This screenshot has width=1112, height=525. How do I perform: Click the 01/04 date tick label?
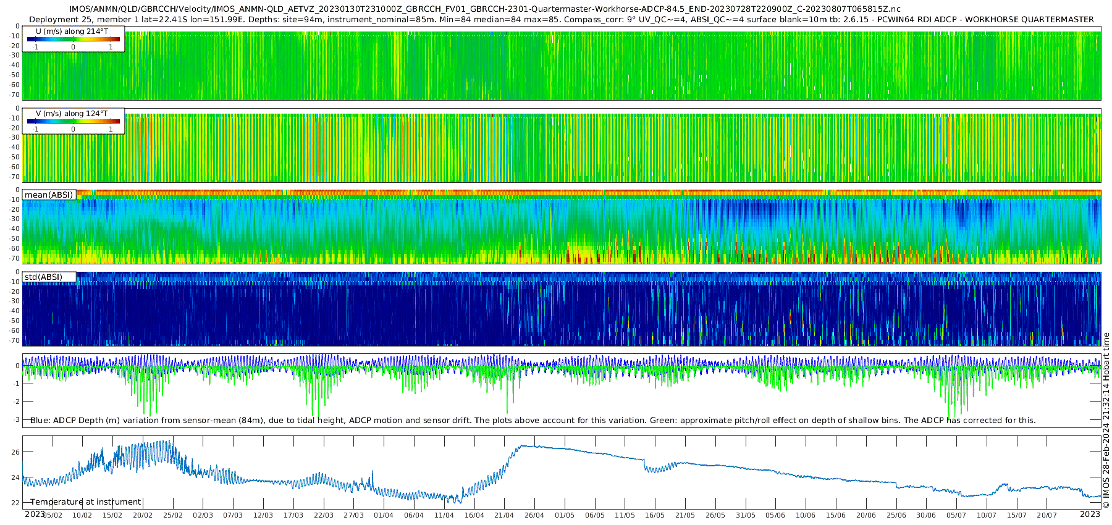pyautogui.click(x=383, y=515)
